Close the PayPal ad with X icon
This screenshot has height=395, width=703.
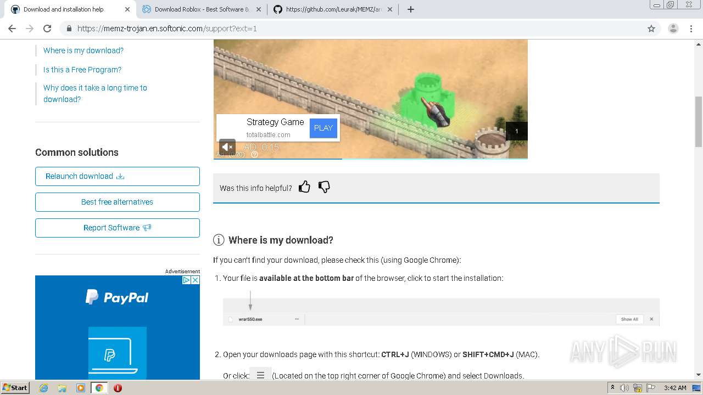pyautogui.click(x=195, y=280)
